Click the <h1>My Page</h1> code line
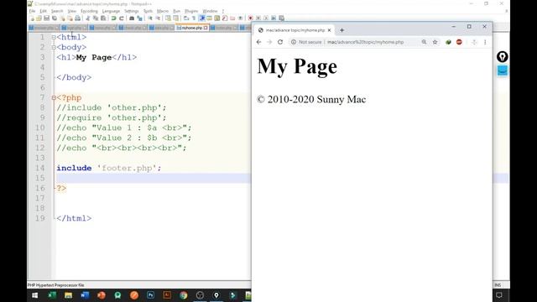The height and width of the screenshot is (302, 537). (96, 57)
